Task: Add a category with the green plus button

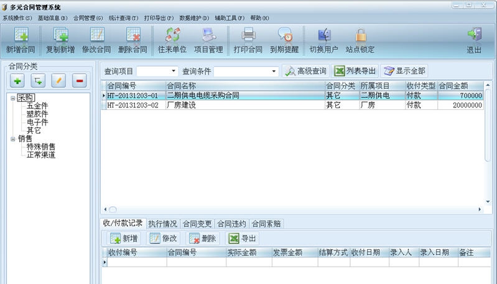Action: (17, 81)
